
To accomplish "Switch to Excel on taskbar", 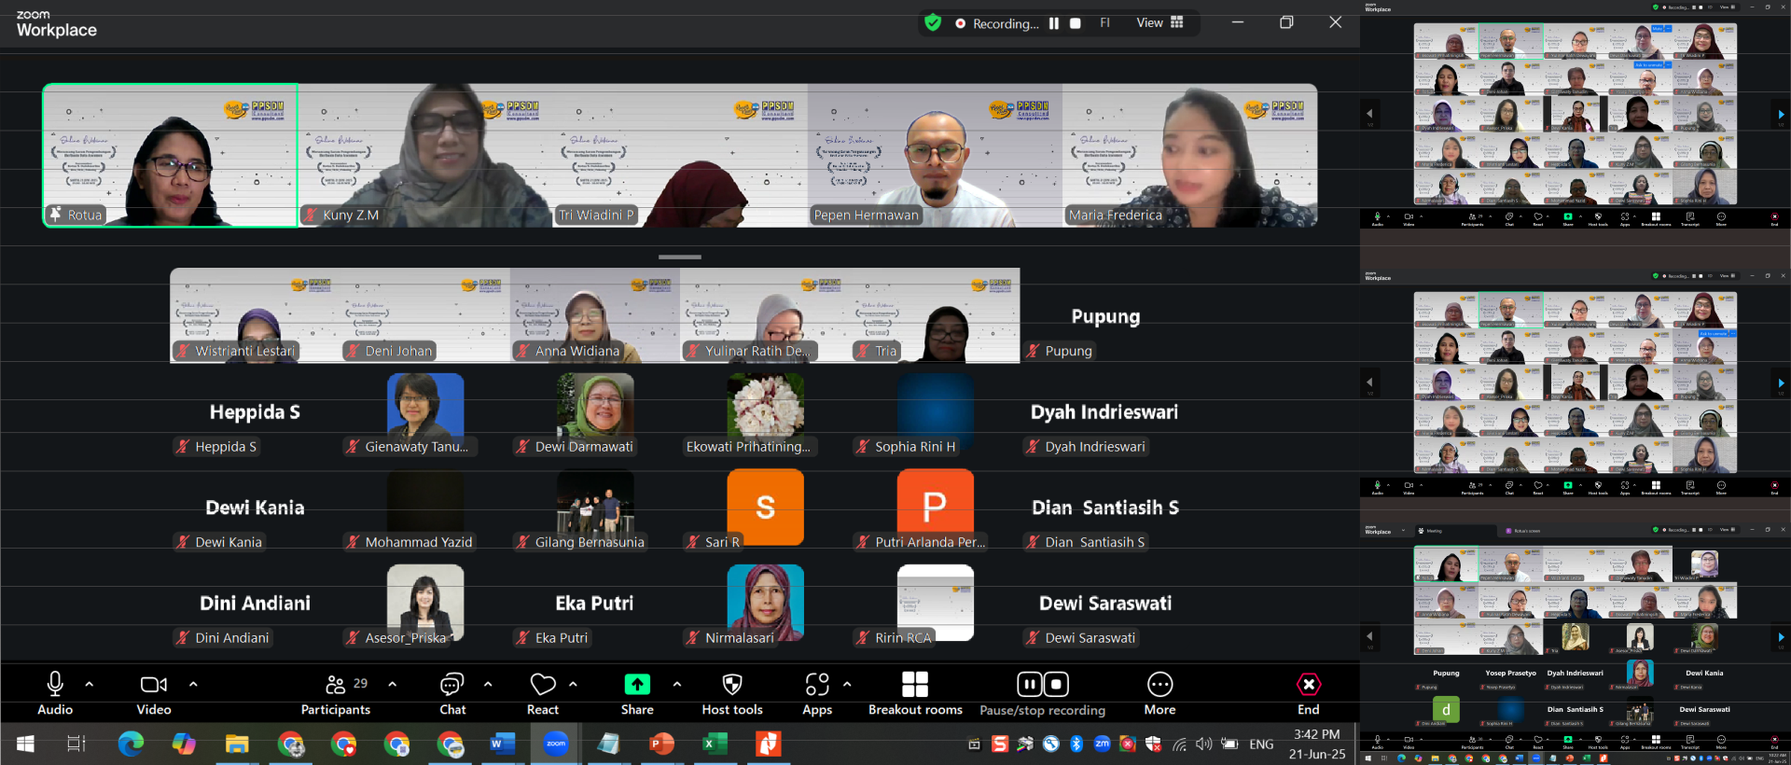I will [x=715, y=744].
